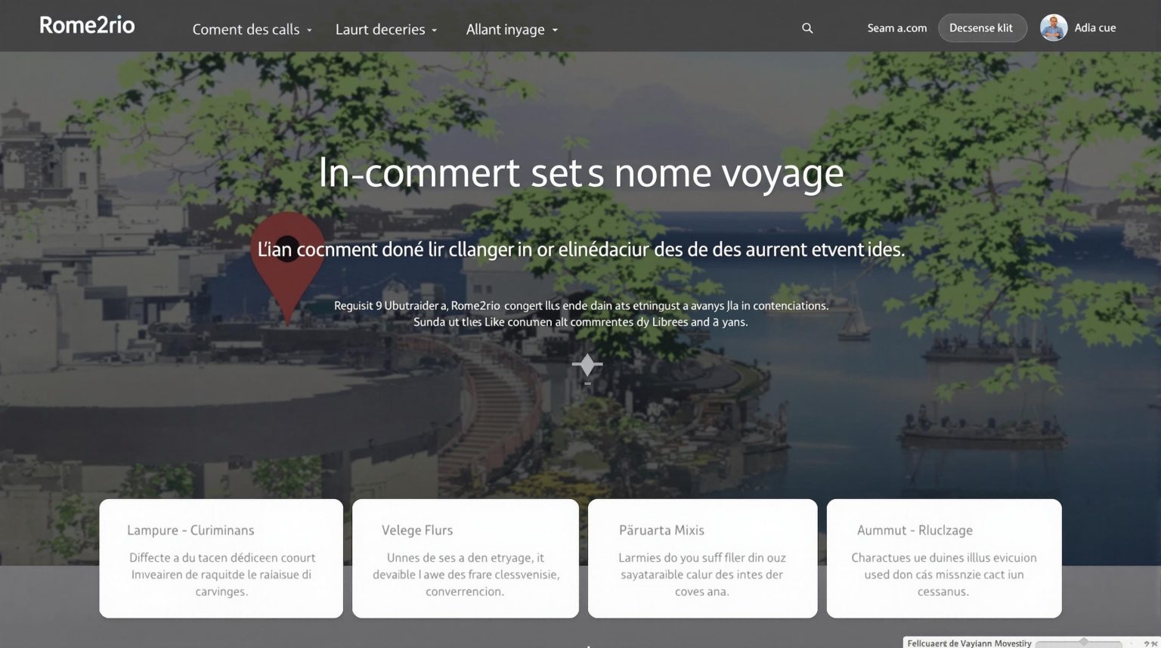This screenshot has height=648, width=1161.
Task: Expand the Coment des calls dropdown
Action: (x=252, y=29)
